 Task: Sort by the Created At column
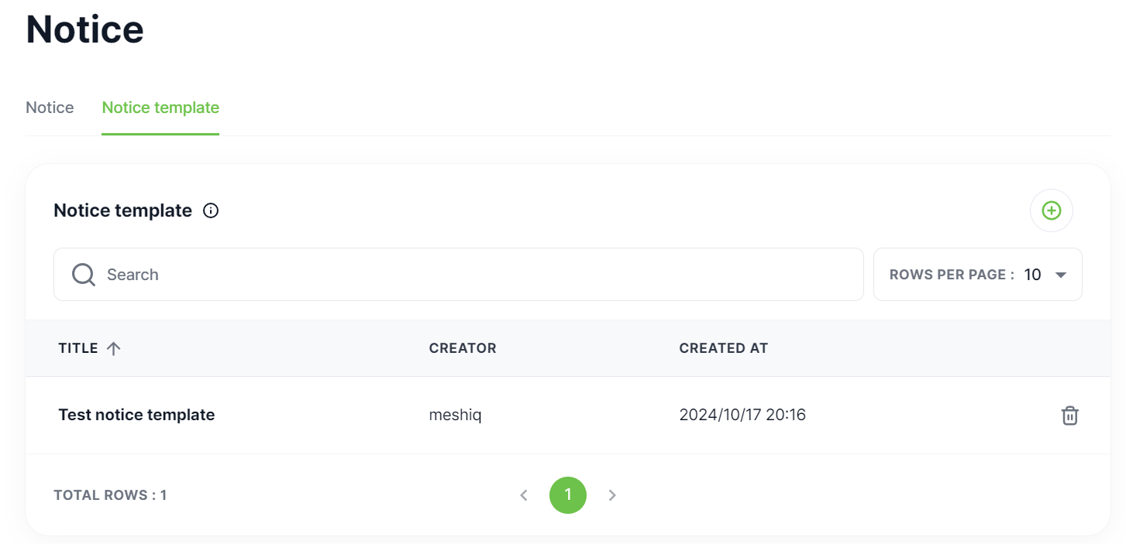tap(723, 348)
